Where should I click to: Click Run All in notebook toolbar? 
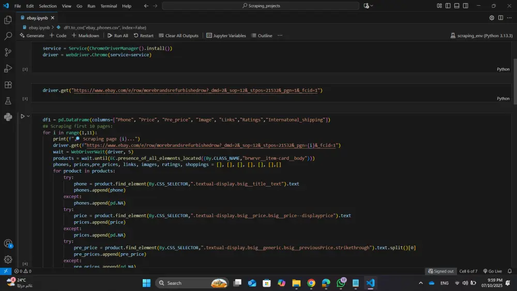click(118, 36)
